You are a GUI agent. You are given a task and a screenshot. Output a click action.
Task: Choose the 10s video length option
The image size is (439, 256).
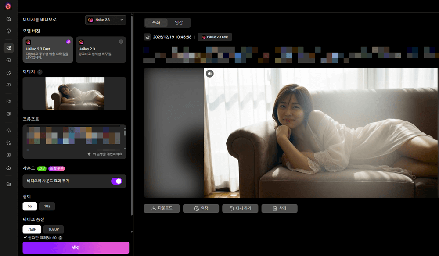[47, 206]
